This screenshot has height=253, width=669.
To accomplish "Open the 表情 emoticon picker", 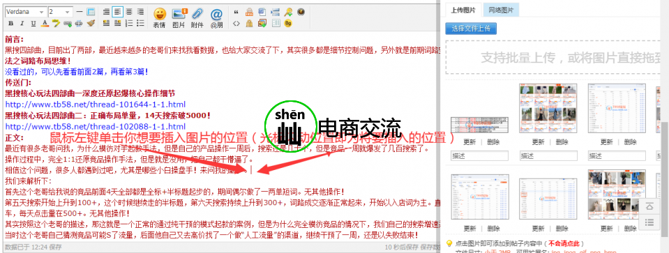I will (x=160, y=17).
